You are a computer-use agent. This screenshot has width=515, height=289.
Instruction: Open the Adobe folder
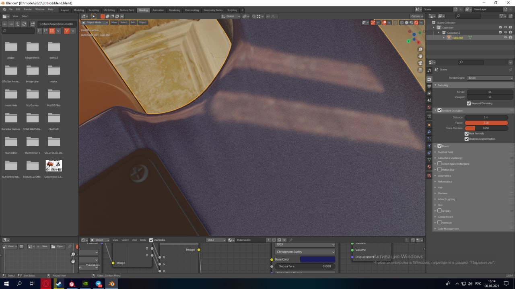point(11,50)
